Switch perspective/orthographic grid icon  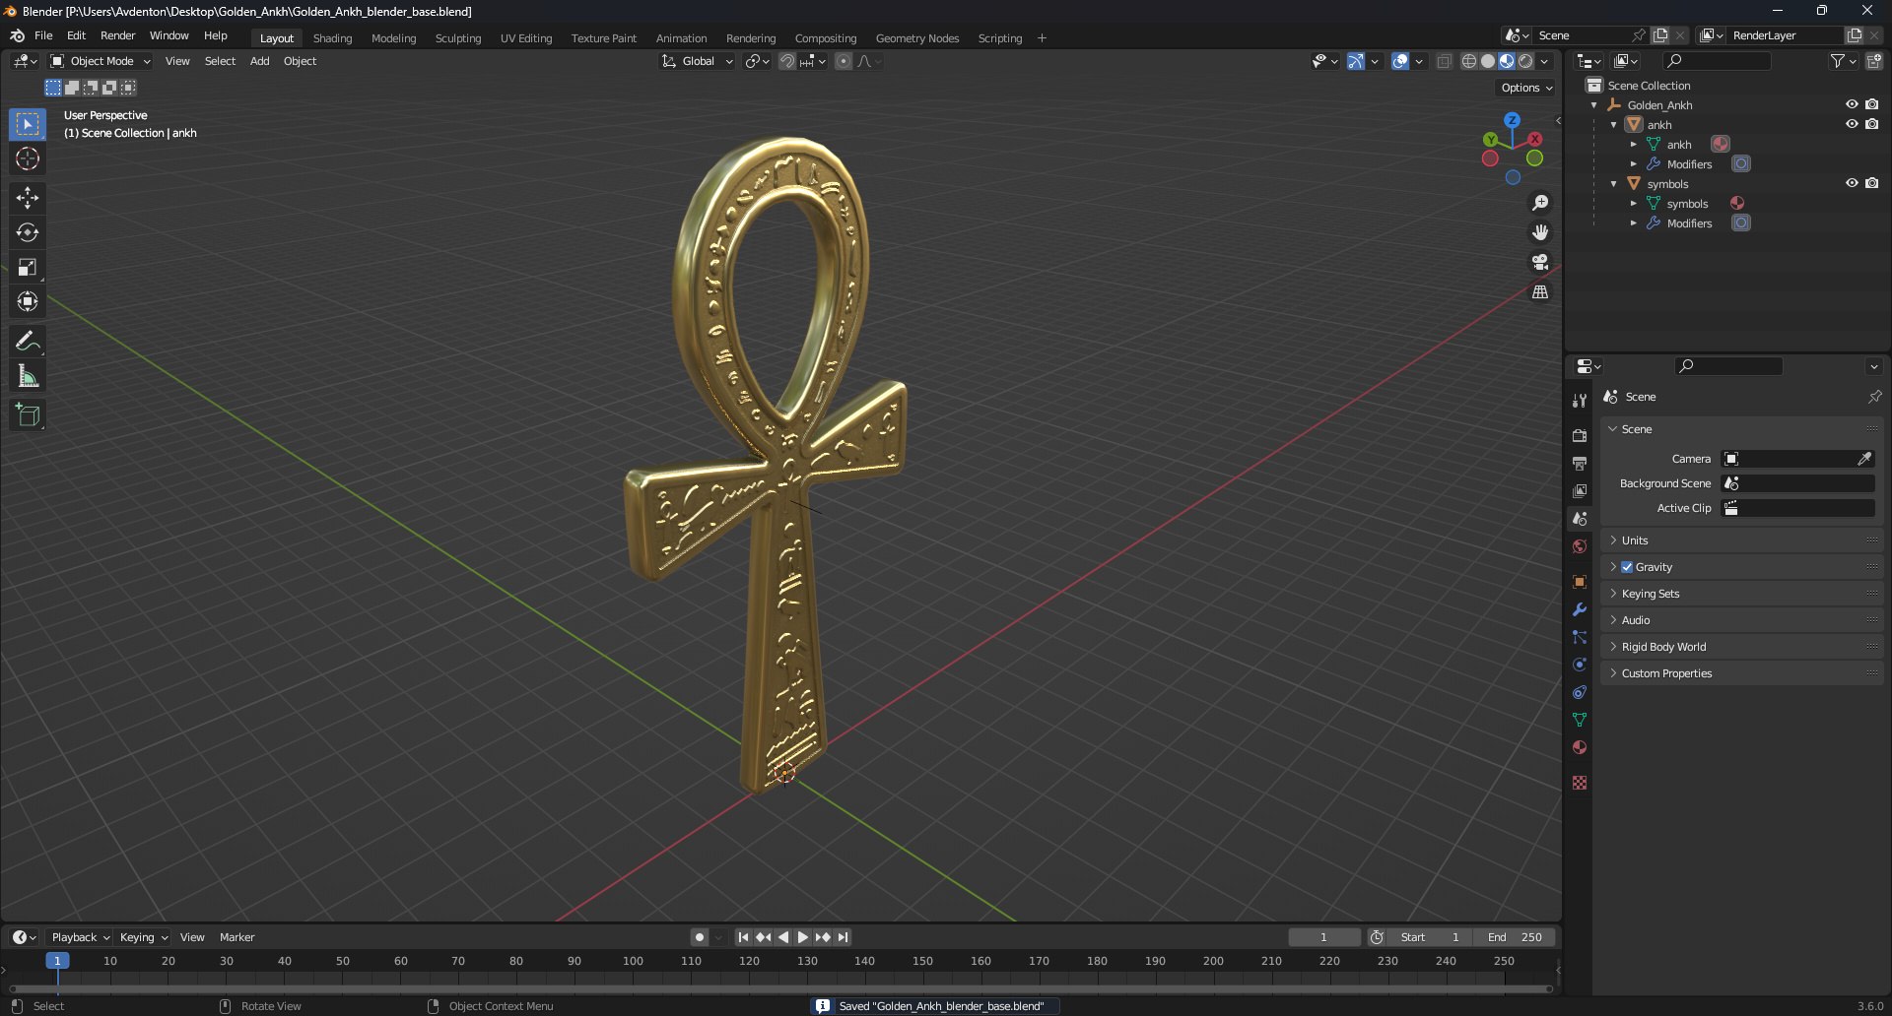[x=1540, y=292]
